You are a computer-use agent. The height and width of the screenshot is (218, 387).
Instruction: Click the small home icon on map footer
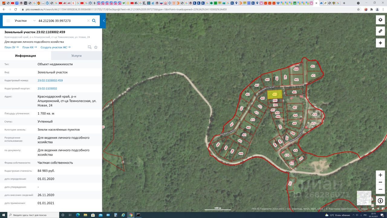(x=373, y=209)
